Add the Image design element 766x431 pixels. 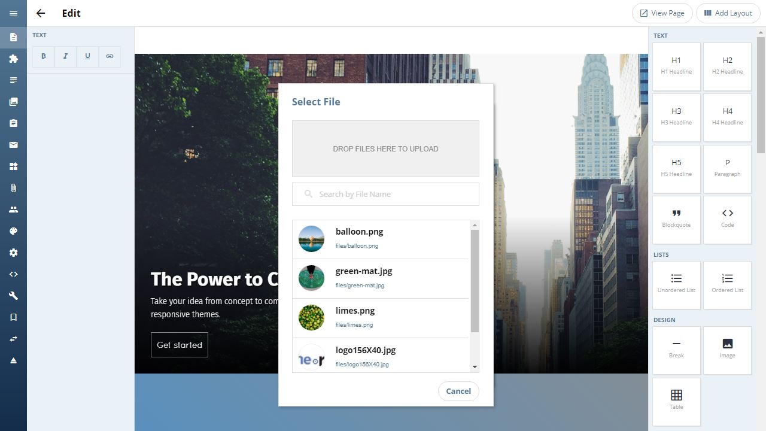727,350
